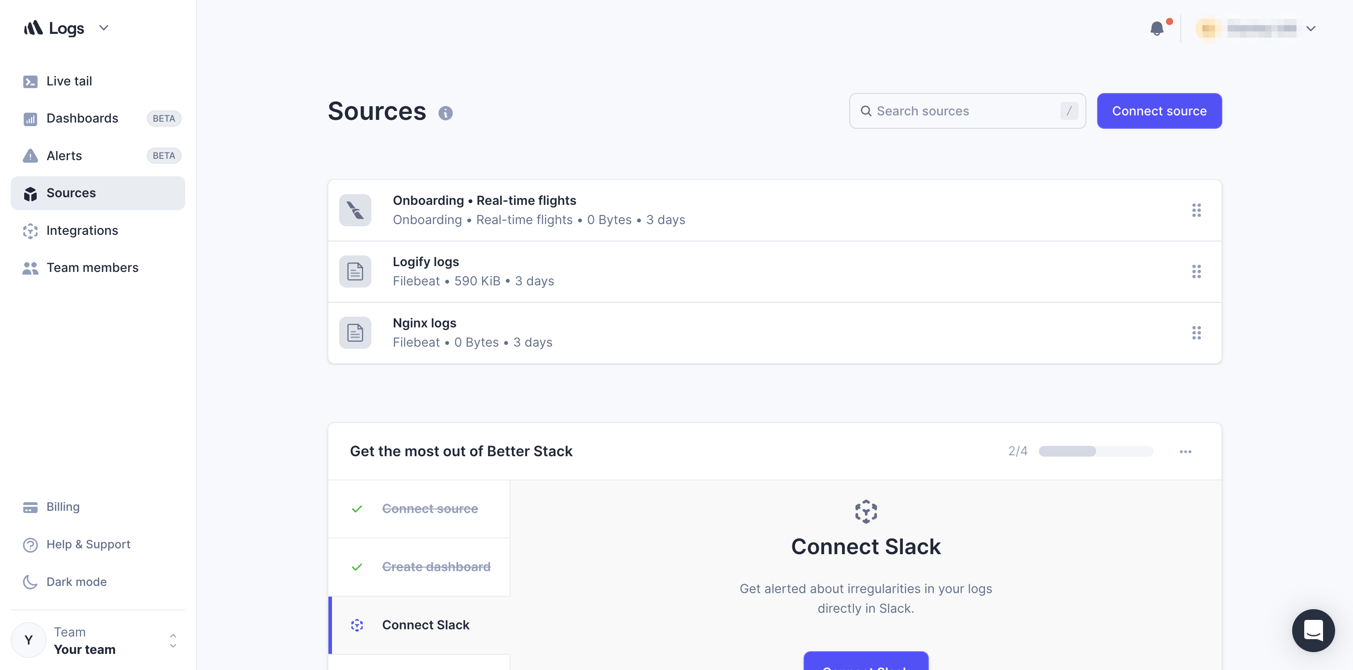Image resolution: width=1353 pixels, height=670 pixels.
Task: Focus the Search sources field
Action: pos(967,111)
